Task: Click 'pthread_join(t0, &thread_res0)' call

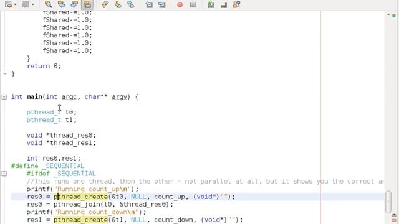Action: [111, 204]
